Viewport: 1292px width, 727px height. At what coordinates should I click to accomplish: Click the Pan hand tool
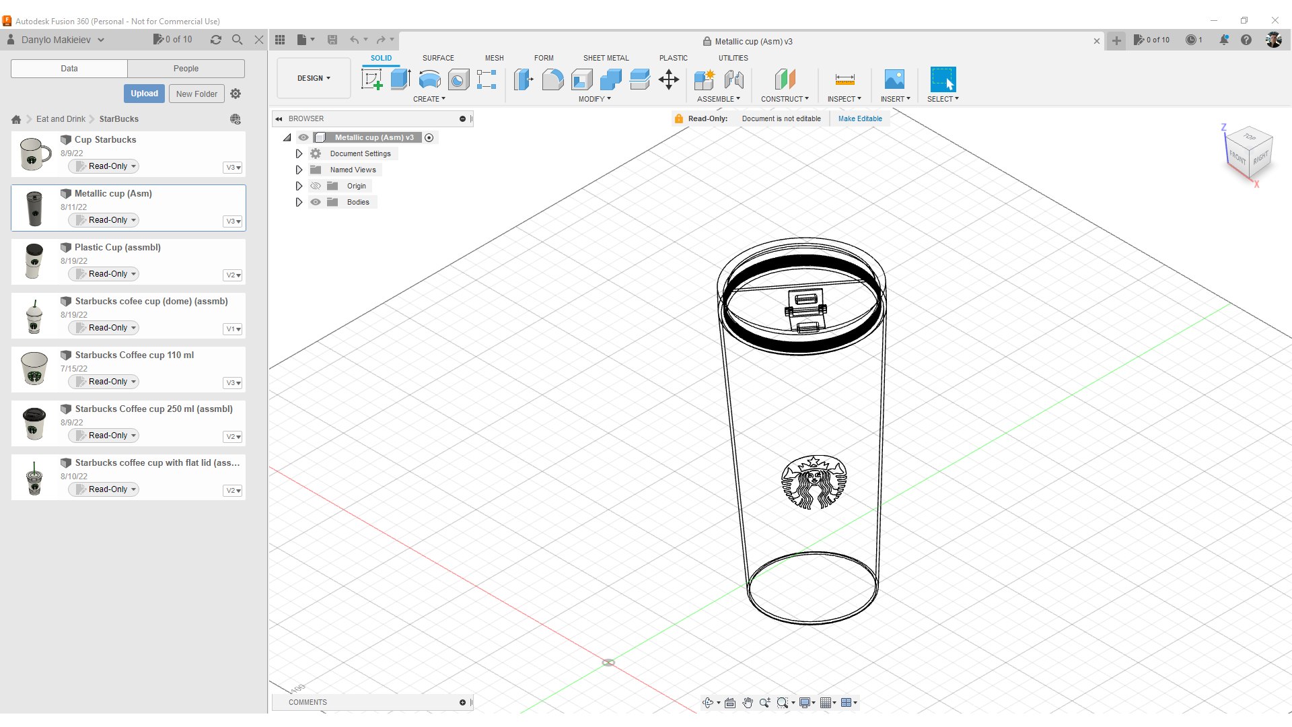tap(748, 702)
